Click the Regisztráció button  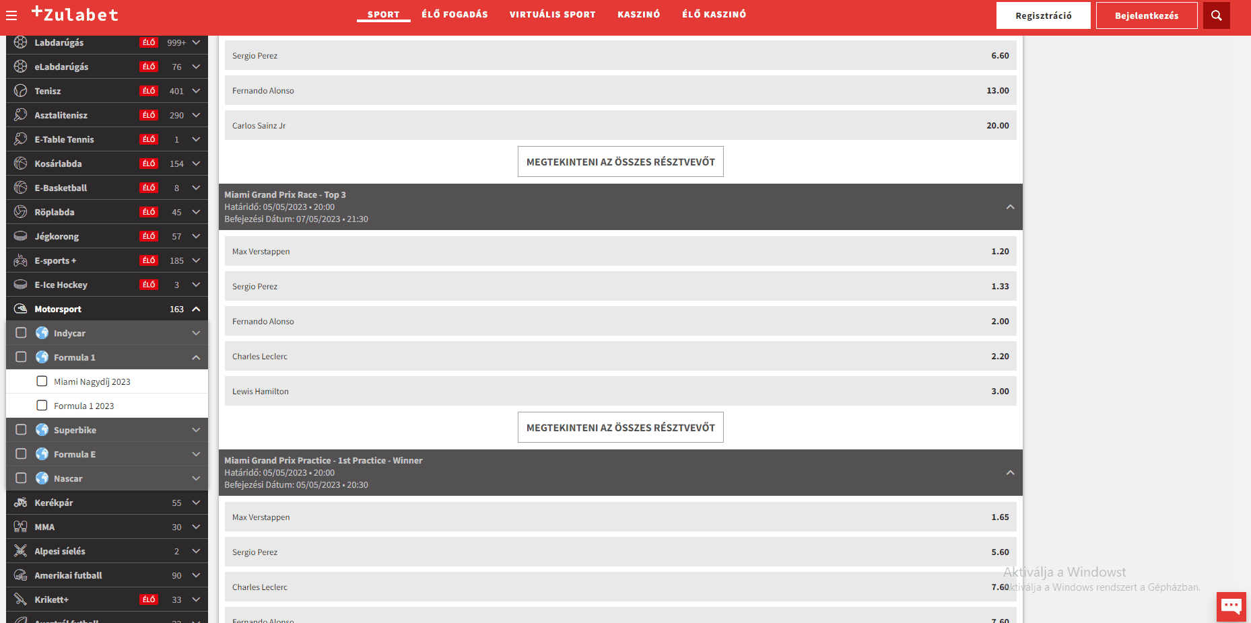pyautogui.click(x=1043, y=15)
